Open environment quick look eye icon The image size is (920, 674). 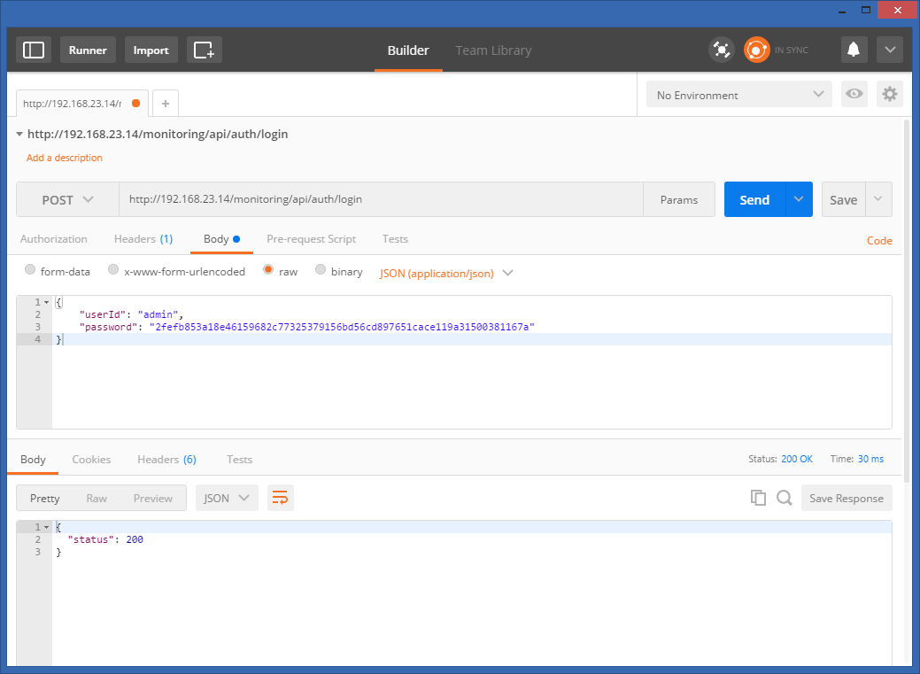click(854, 95)
